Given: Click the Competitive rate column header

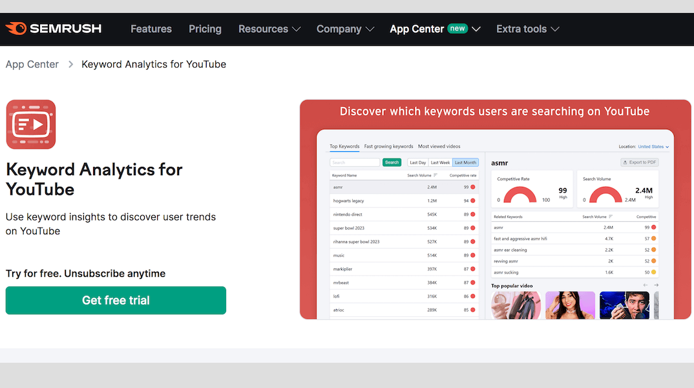Looking at the screenshot, I should pos(463,175).
